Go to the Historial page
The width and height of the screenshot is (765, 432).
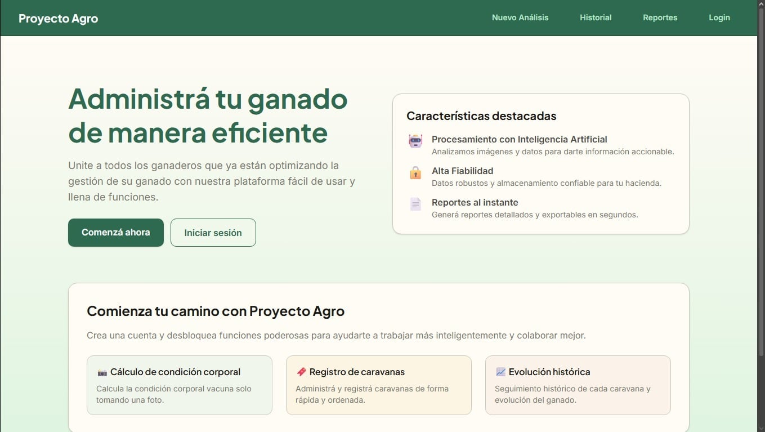(596, 17)
